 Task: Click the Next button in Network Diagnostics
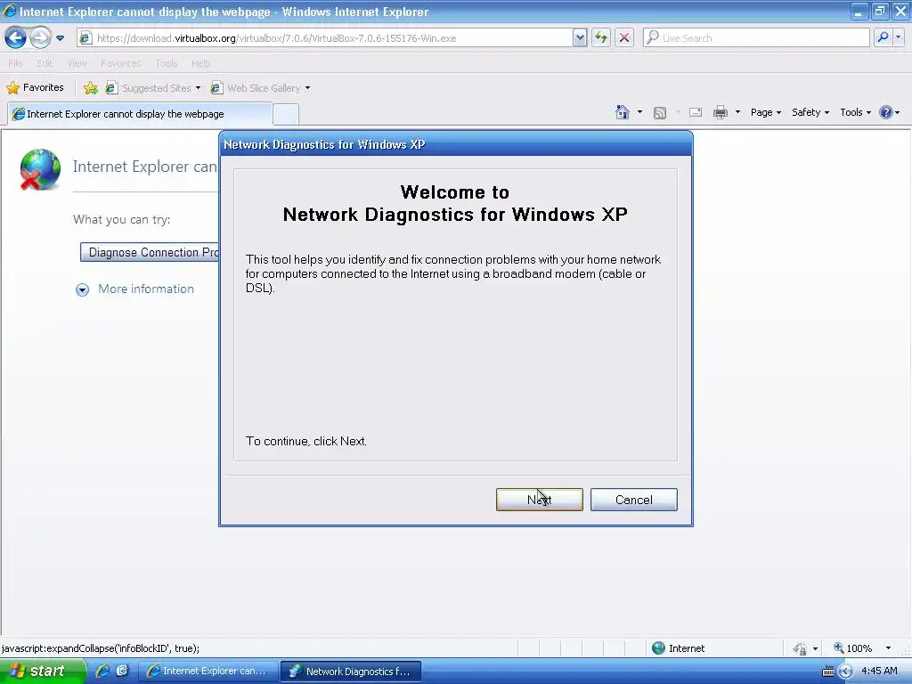click(539, 500)
